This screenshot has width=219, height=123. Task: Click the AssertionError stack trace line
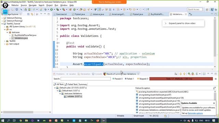162,92
